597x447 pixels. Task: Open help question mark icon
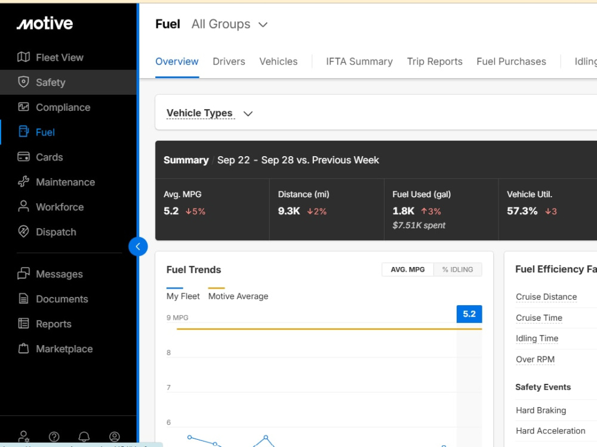pyautogui.click(x=54, y=437)
